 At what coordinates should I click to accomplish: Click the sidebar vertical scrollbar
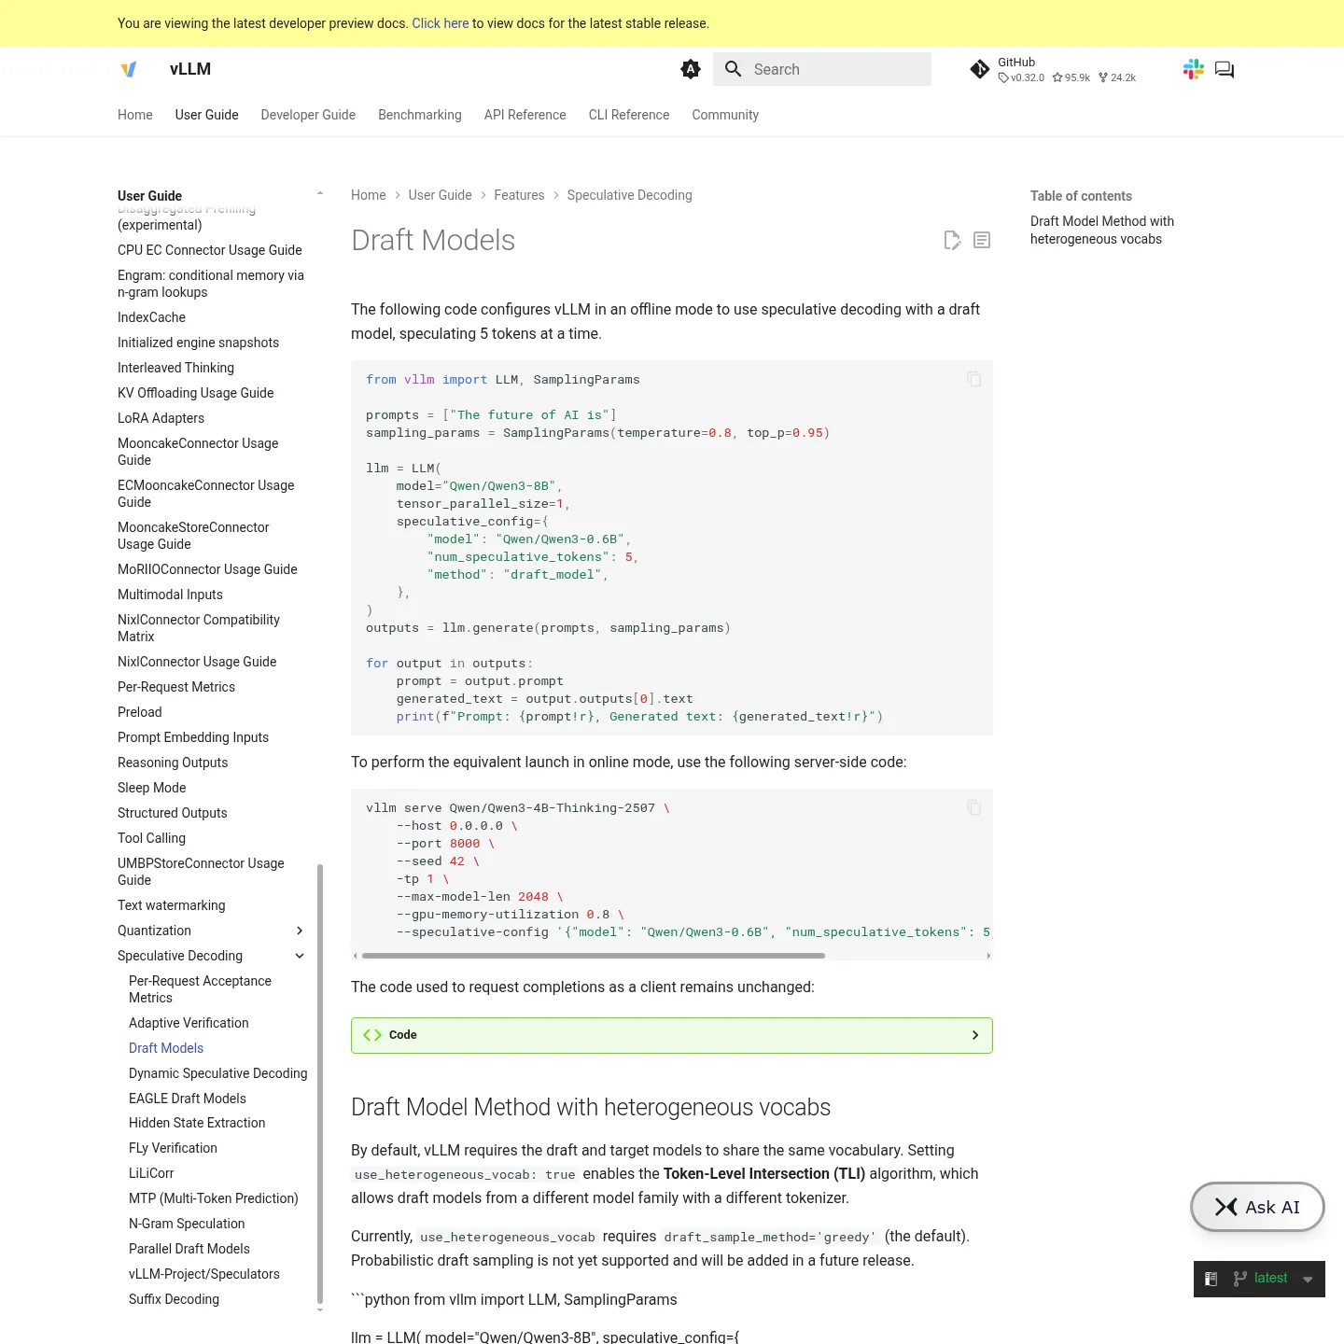coord(320,1083)
